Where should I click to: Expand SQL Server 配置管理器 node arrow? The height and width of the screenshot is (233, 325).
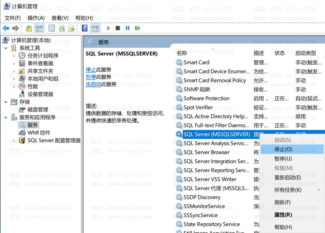(14, 140)
